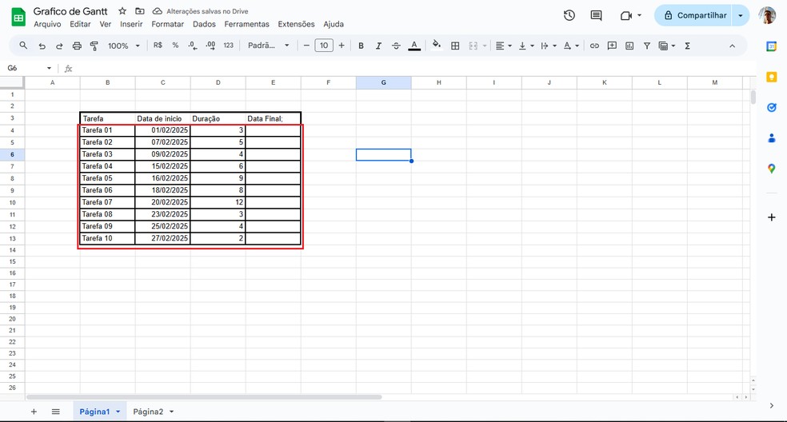
Task: Open vertical align dropdown
Action: [526, 46]
